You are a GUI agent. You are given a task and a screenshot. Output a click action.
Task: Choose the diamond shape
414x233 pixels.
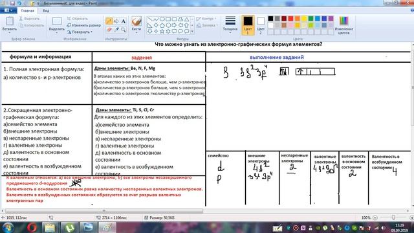tap(156, 25)
